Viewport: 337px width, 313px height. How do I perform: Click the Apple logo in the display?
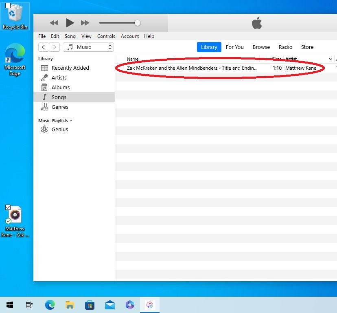click(257, 23)
